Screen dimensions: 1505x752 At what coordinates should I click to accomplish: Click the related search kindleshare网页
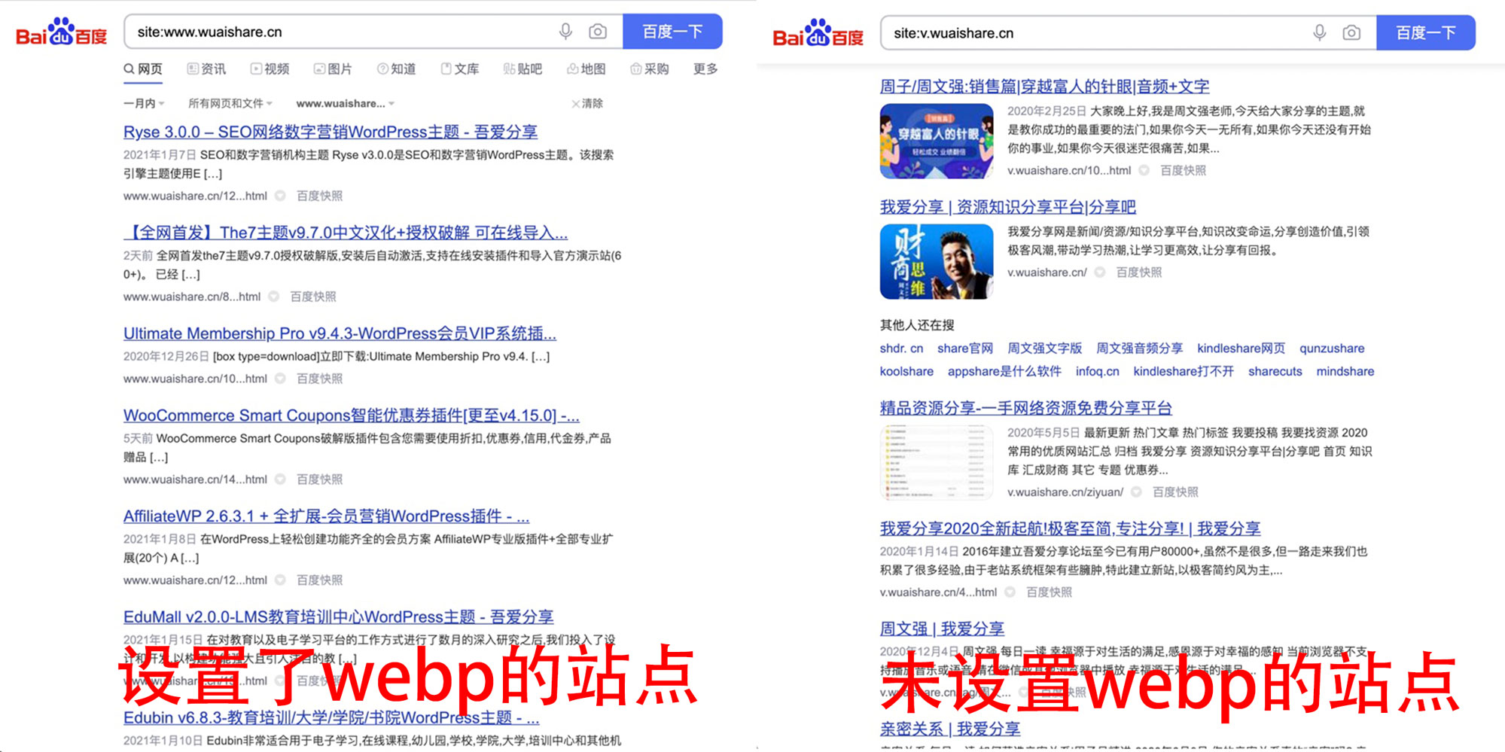[1241, 349]
